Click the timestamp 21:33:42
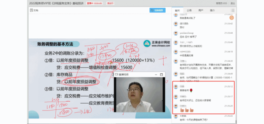Screen dimensions: 264x124 tap(228, 23)
